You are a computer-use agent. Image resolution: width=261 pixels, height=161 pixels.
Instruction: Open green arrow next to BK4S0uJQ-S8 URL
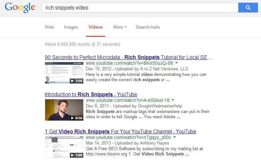(177, 63)
